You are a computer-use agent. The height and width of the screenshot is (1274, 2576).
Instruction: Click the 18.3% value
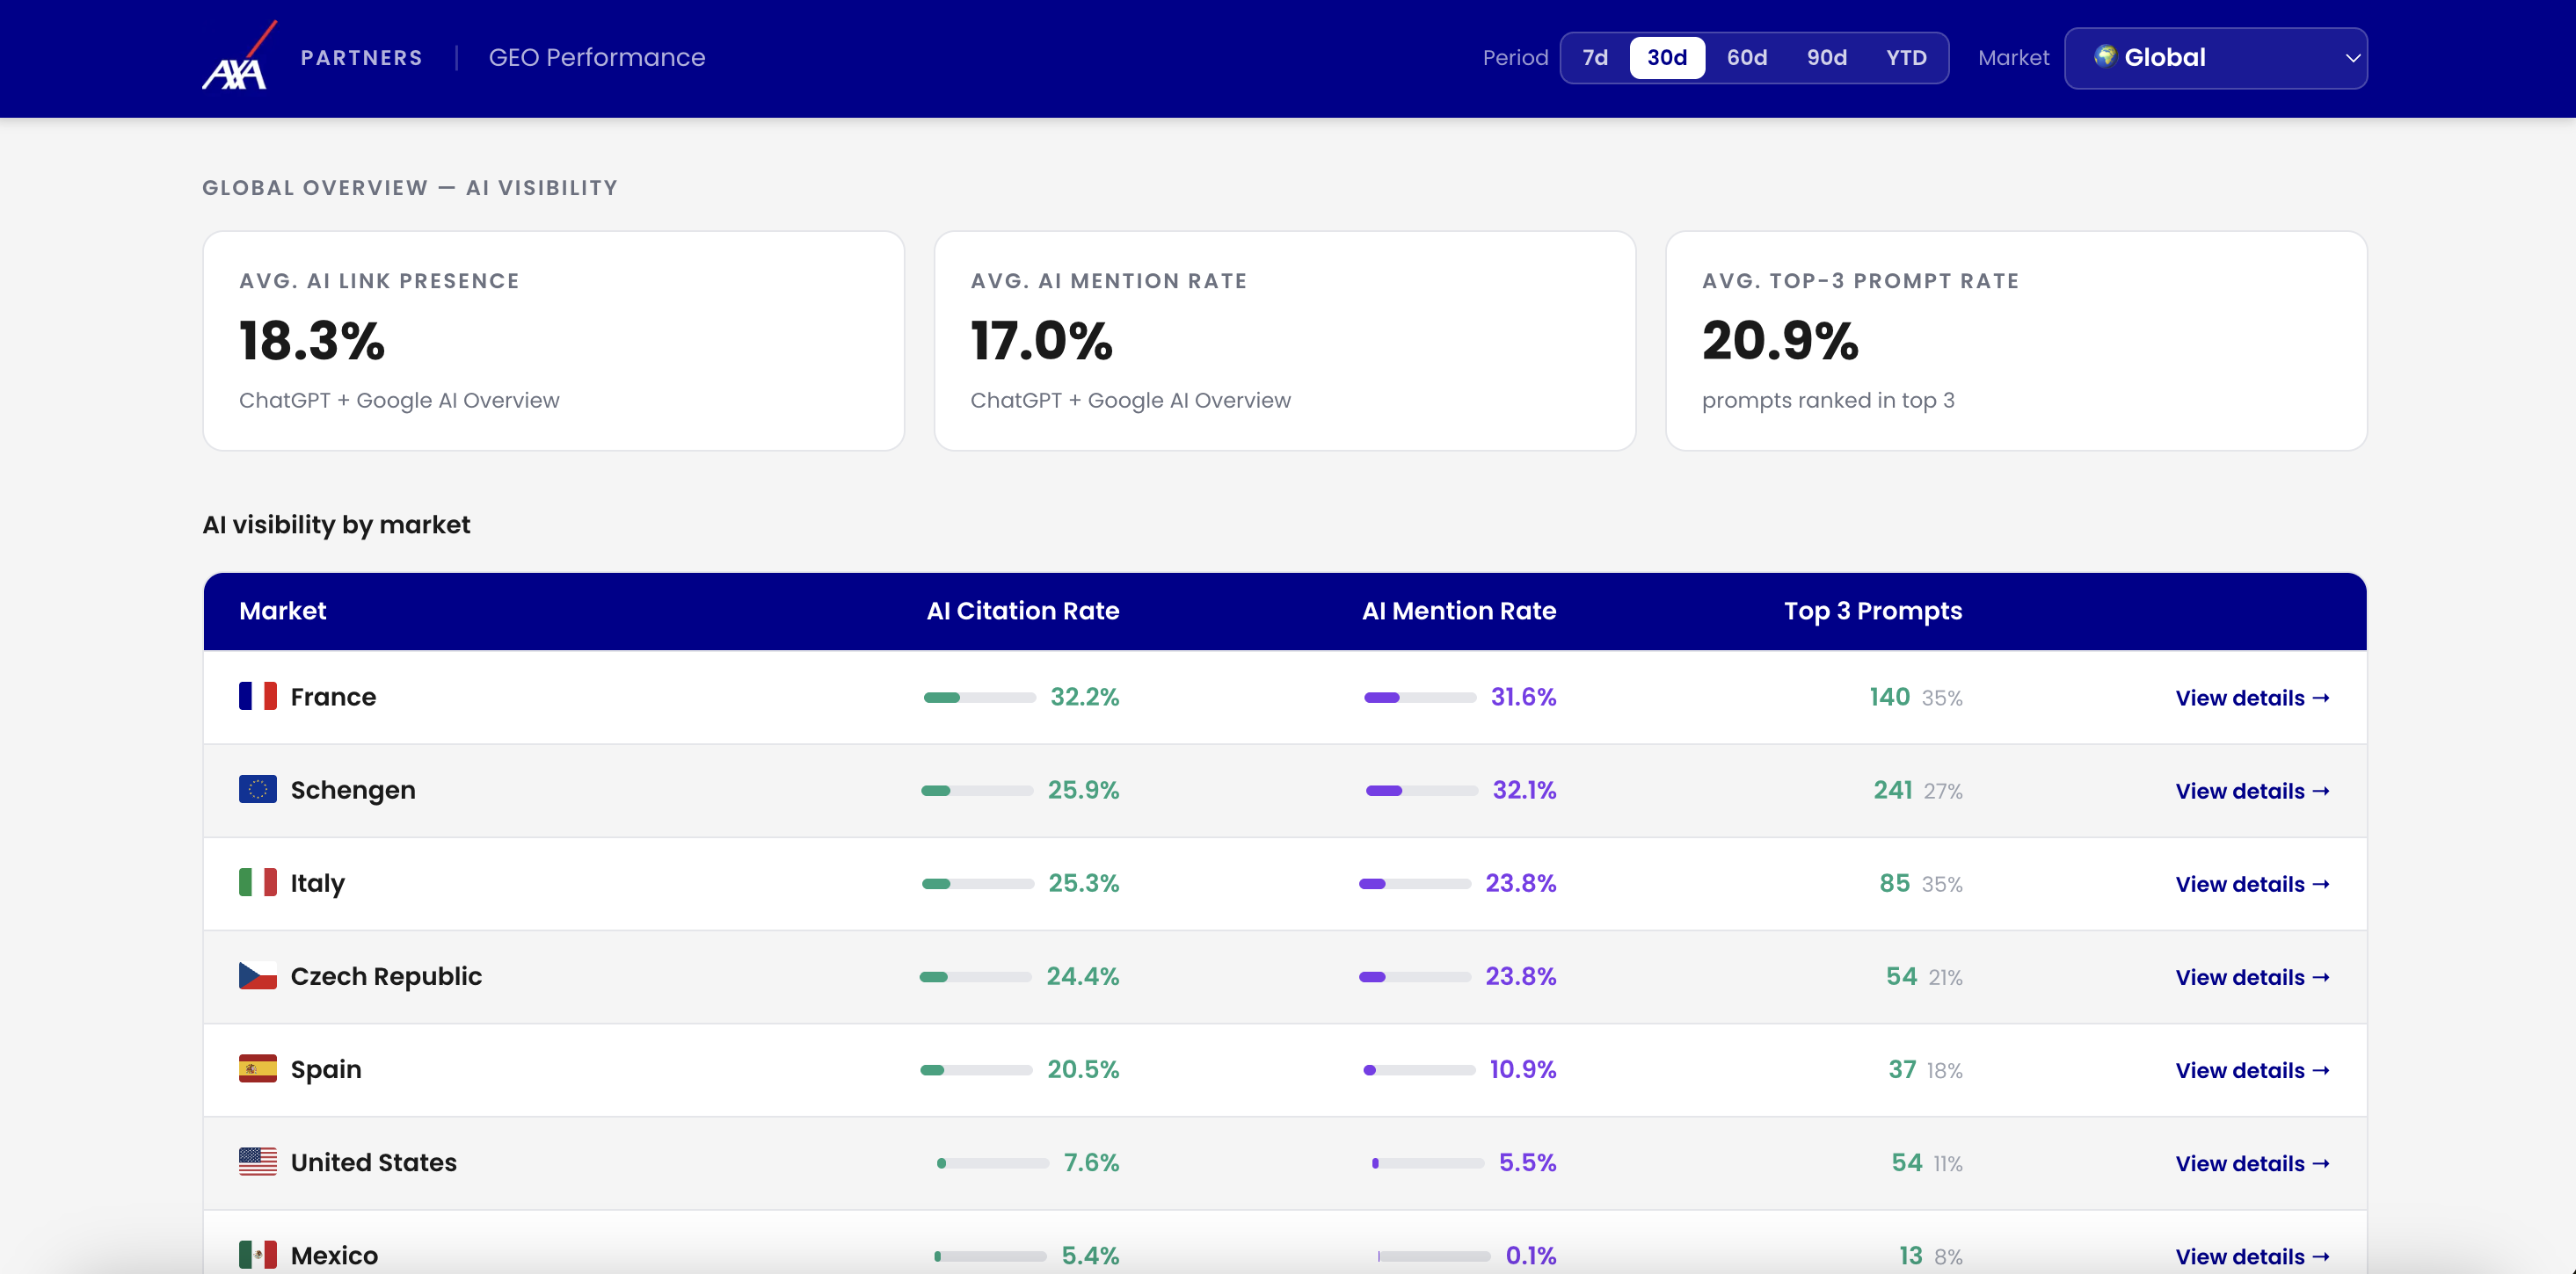pyautogui.click(x=312, y=341)
